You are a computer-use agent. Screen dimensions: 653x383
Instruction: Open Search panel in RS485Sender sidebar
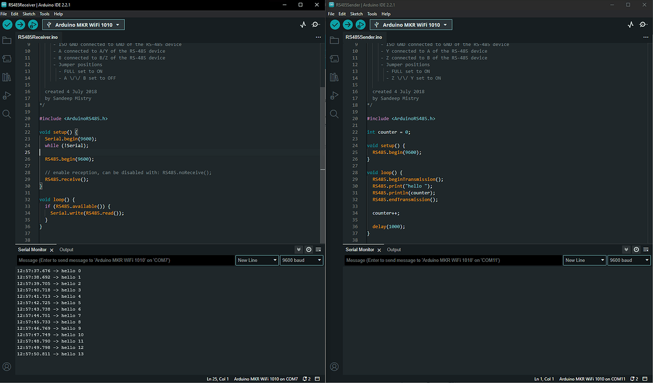click(334, 114)
